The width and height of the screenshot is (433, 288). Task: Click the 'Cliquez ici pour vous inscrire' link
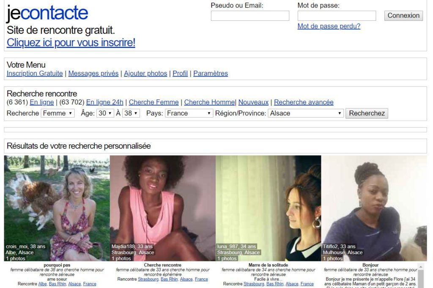tap(71, 43)
